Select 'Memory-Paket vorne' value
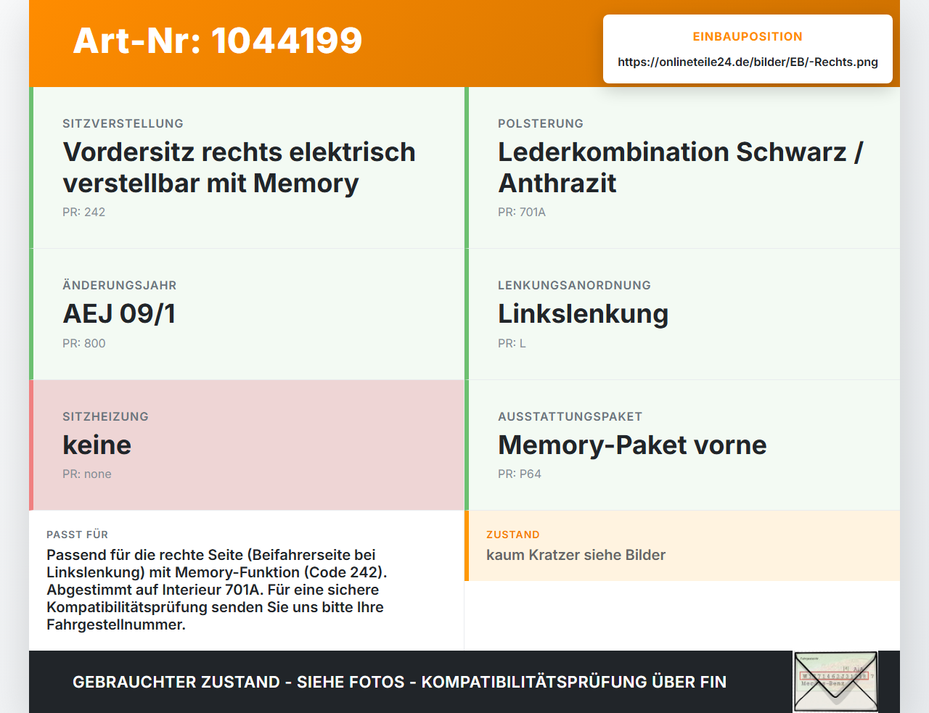 pos(632,445)
